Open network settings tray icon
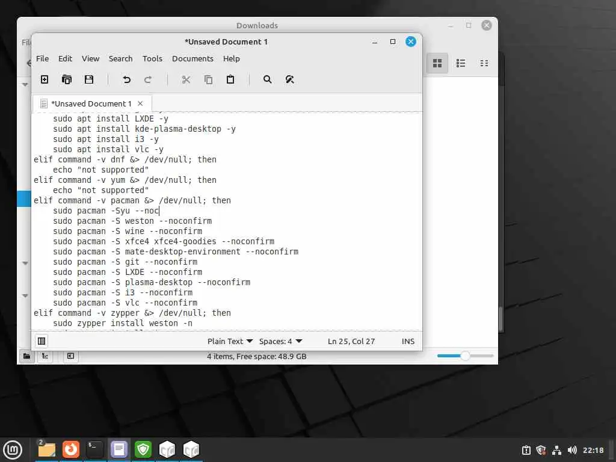The height and width of the screenshot is (462, 616). coord(556,450)
